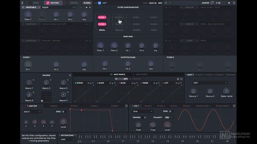The width and height of the screenshot is (257, 144).
Task: Click Digital source Dry send knob
Action: (x=84, y=14)
